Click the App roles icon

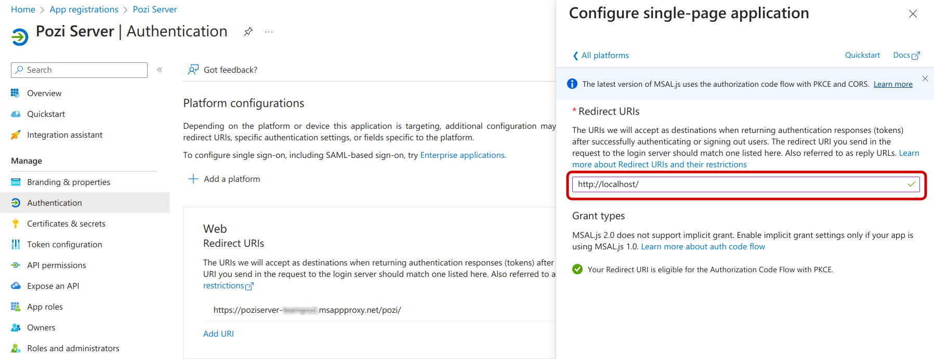tap(16, 307)
